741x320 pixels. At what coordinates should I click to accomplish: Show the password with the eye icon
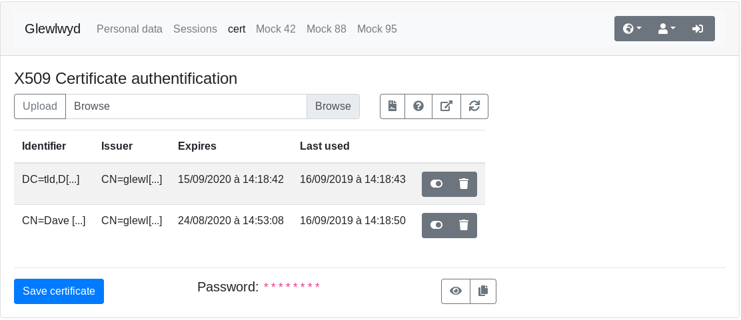point(456,291)
